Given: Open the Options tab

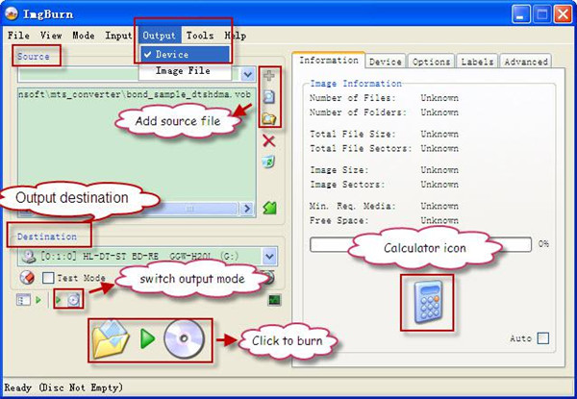Looking at the screenshot, I should coord(431,62).
